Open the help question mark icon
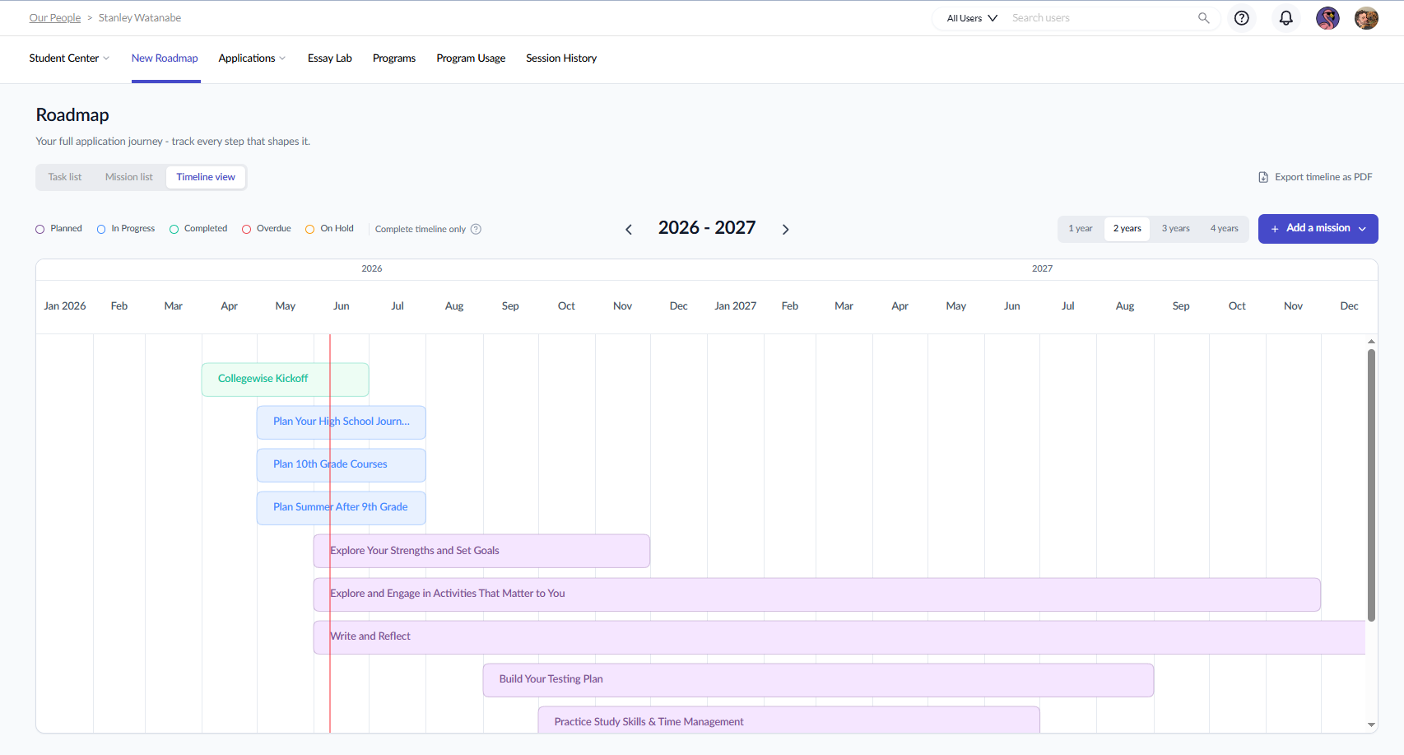1404x755 pixels. click(x=1242, y=18)
